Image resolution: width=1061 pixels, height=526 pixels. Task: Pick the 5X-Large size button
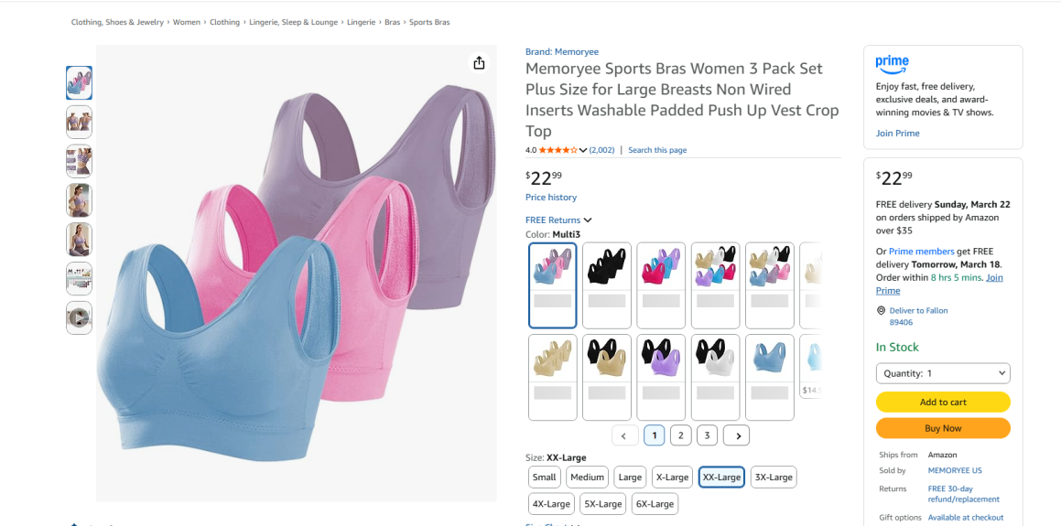(x=603, y=503)
